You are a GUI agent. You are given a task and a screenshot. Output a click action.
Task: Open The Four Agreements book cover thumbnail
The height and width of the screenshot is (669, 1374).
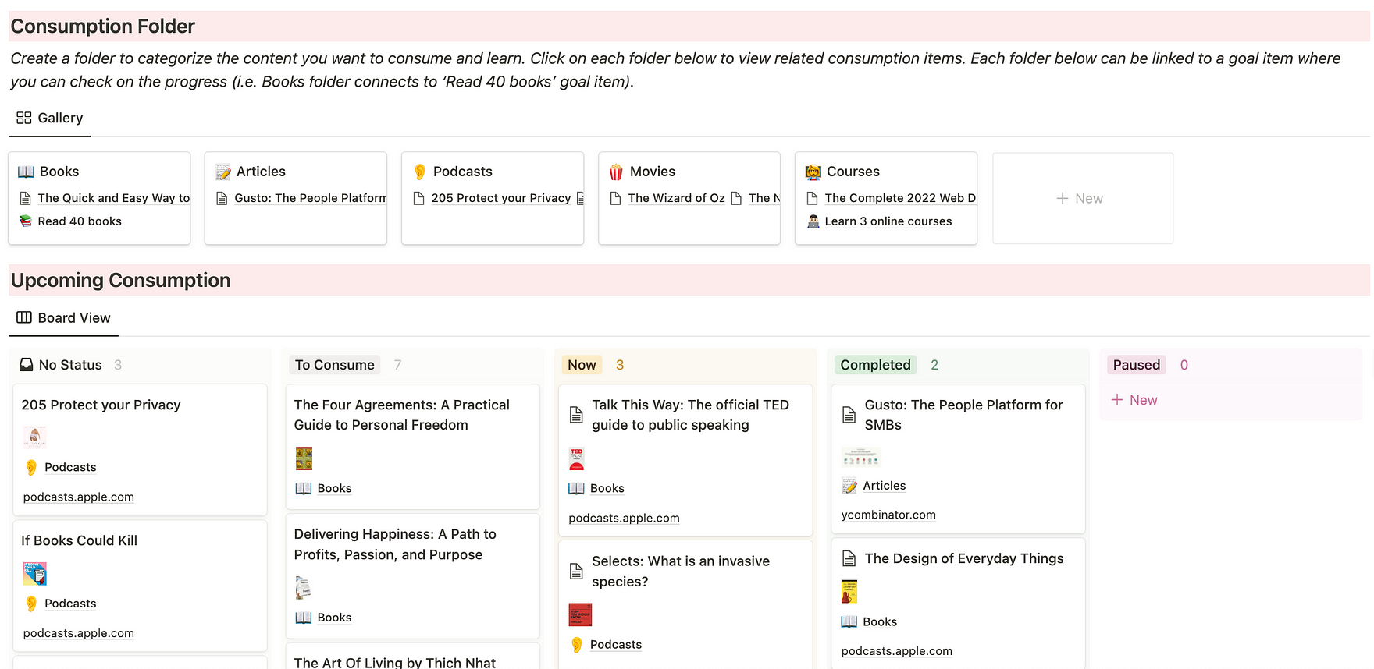(304, 458)
